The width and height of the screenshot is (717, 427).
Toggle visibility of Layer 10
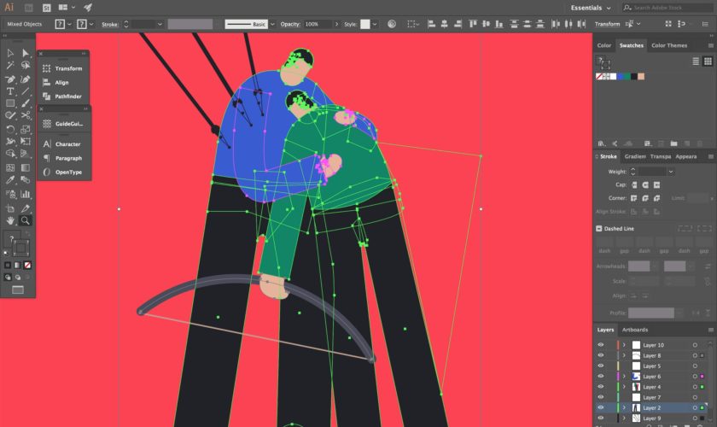pos(601,345)
